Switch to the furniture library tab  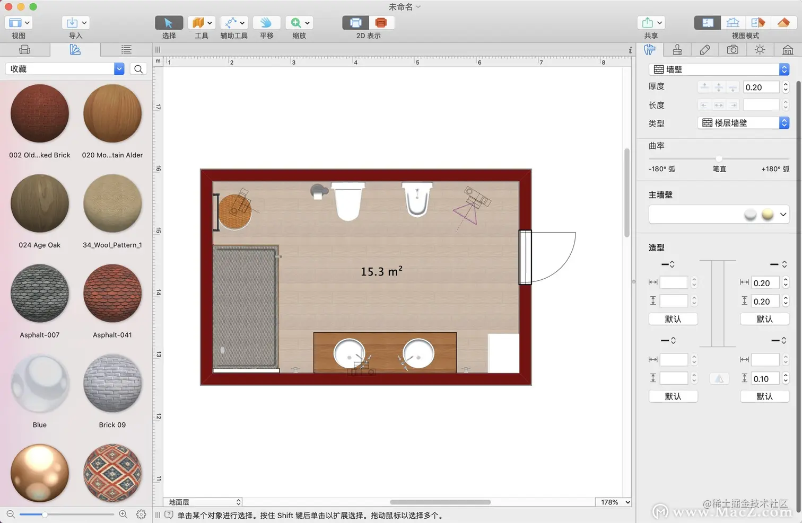(x=24, y=50)
